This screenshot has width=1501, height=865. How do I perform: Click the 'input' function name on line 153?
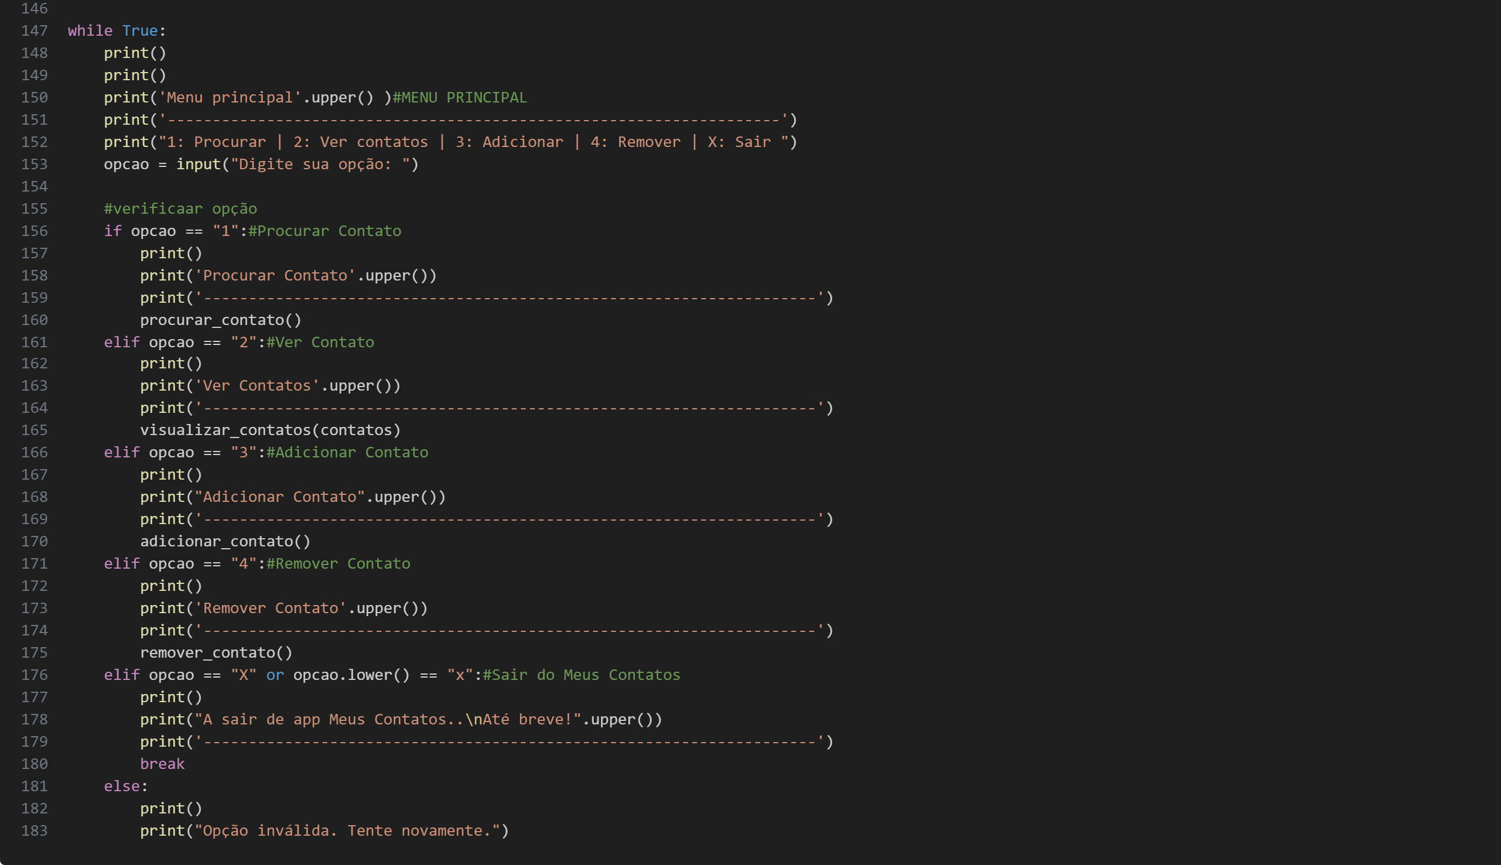pyautogui.click(x=199, y=164)
